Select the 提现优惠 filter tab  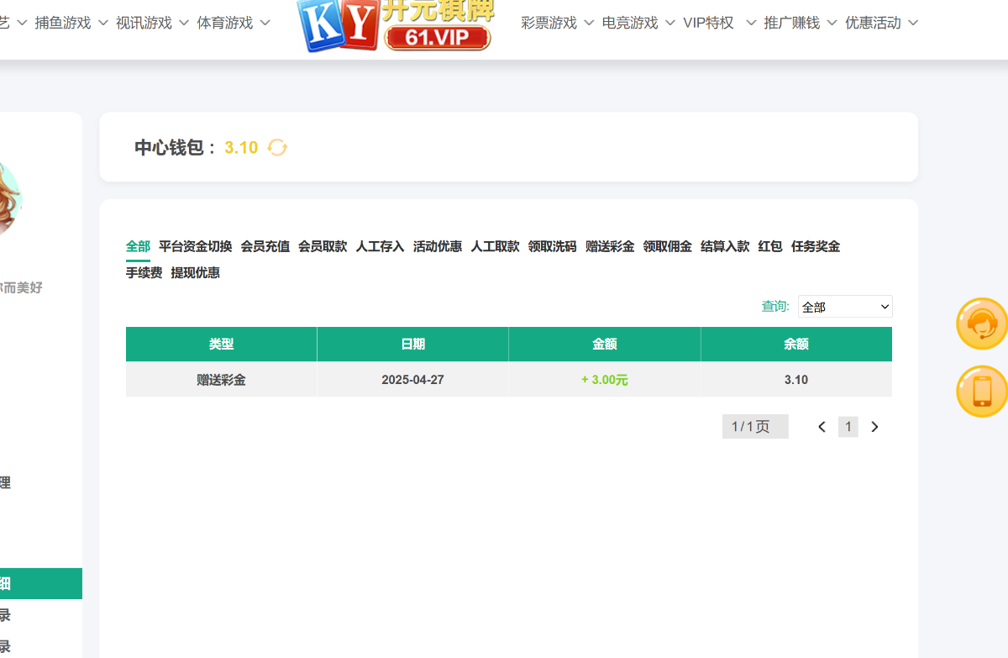(195, 273)
